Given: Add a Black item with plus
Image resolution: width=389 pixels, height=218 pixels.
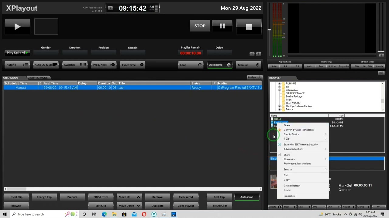Looking at the screenshot, I should click(289, 207).
